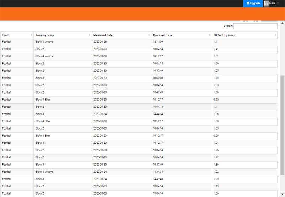Click the scrollbar down arrow
Screen dimensions: 285x197
[x=283, y=195]
